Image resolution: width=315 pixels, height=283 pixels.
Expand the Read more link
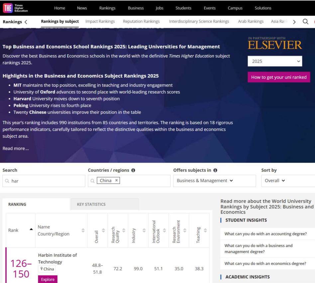pyautogui.click(x=16, y=149)
